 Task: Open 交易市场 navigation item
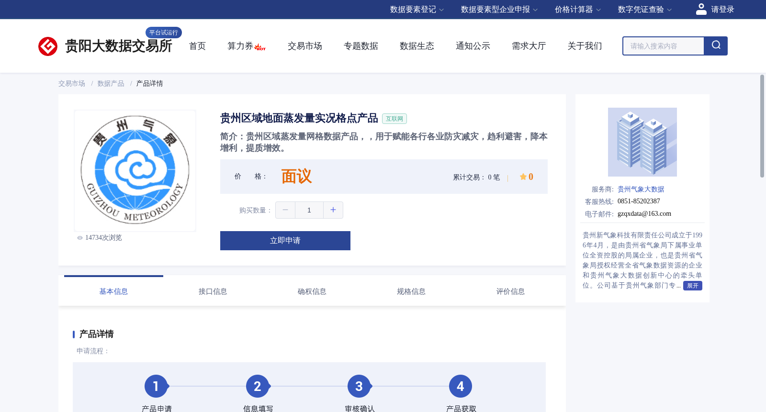tap(305, 46)
